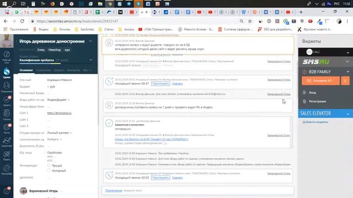This screenshot has height=198, width=353.
Task: Open the Яндекс bookmark
Action: (41, 29)
